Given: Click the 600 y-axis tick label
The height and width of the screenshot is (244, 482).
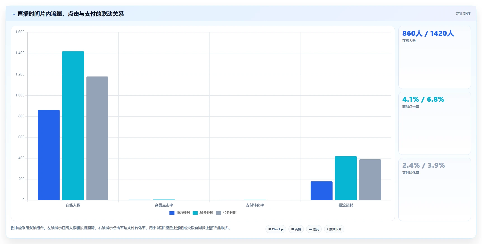Looking at the screenshot, I should [x=21, y=137].
